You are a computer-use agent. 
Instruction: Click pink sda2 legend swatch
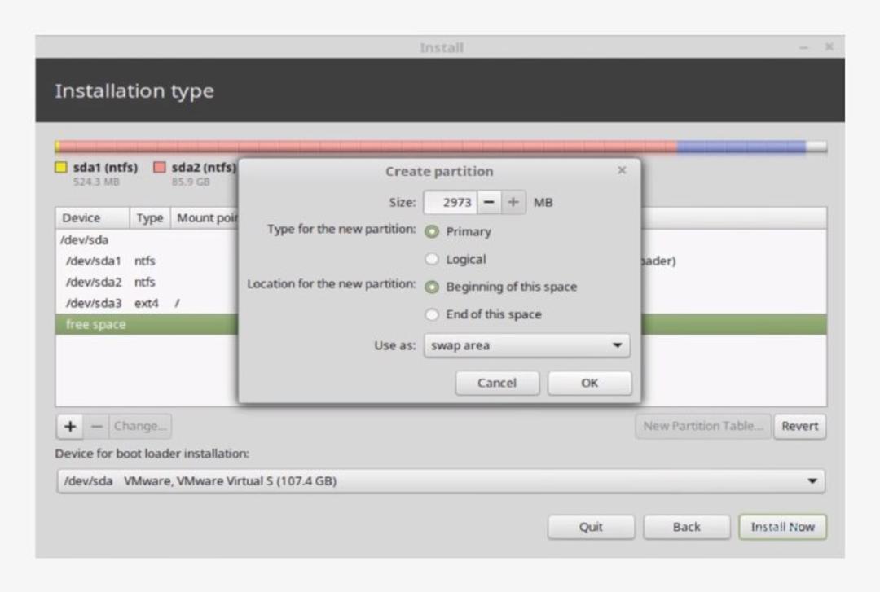pos(160,167)
